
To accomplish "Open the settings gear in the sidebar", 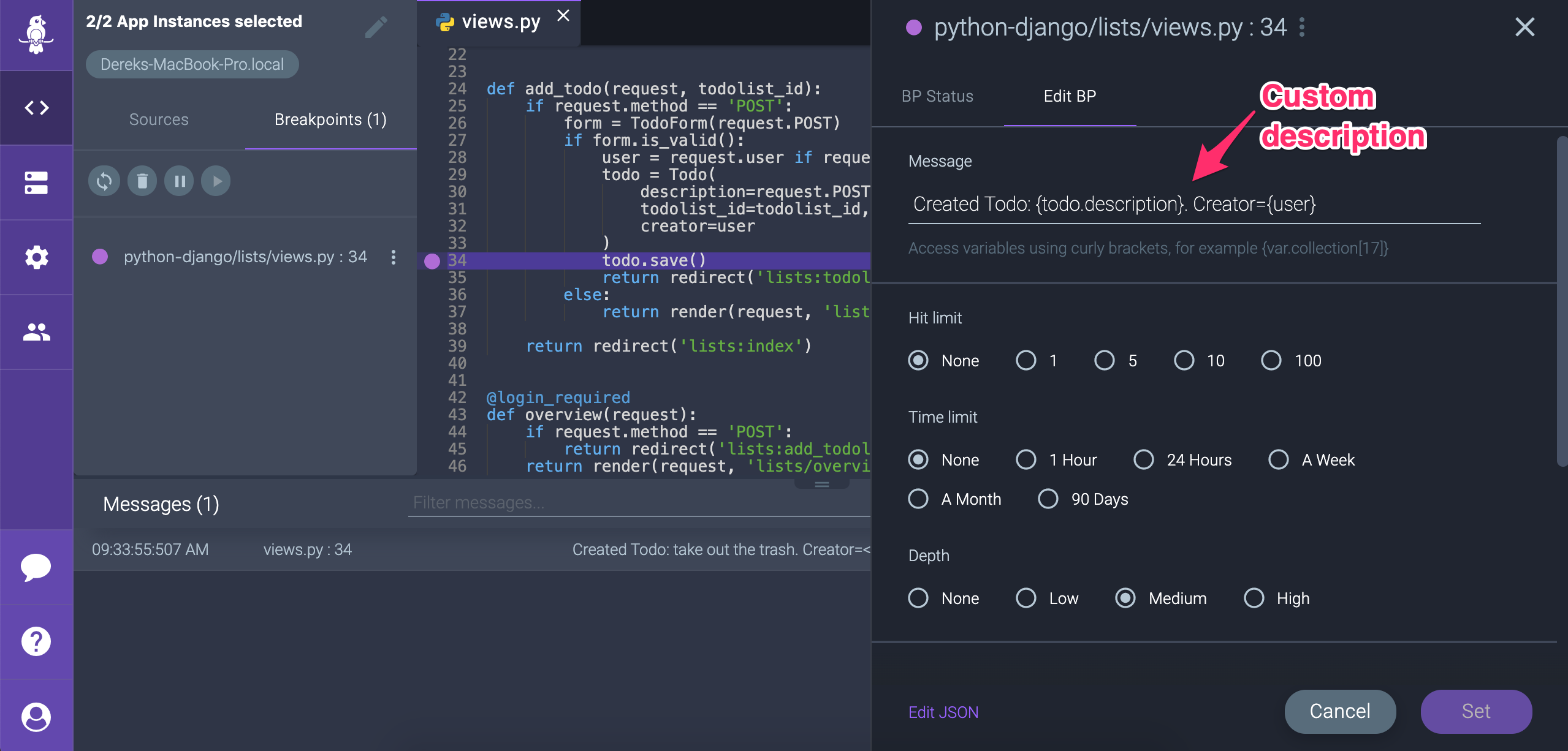I will pos(36,257).
